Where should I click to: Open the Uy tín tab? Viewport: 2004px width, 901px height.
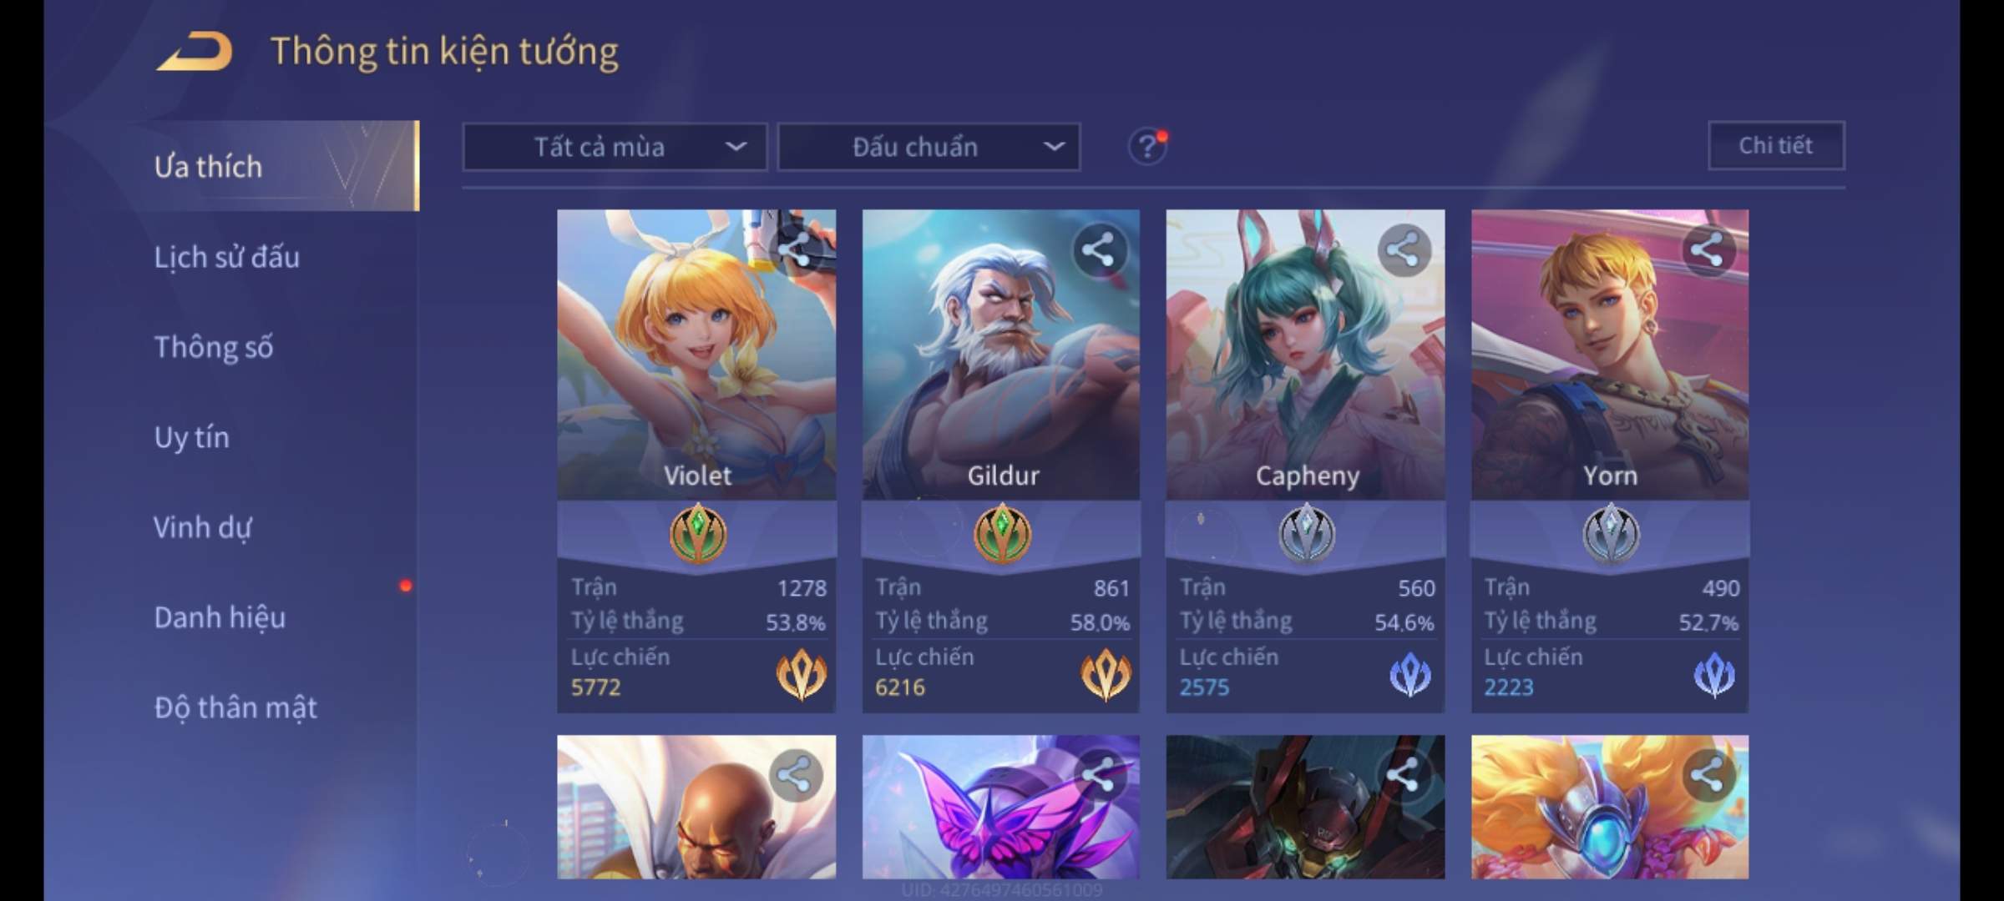(191, 437)
